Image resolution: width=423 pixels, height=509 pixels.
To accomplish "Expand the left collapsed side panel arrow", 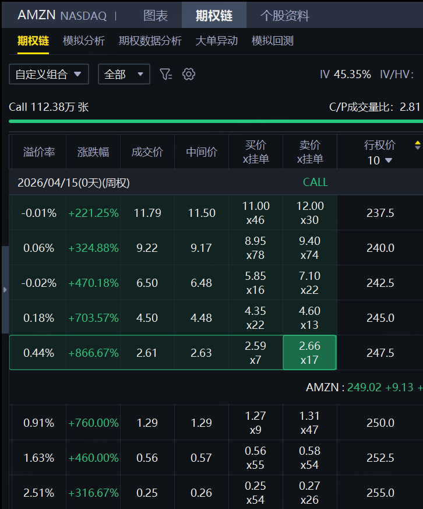I will [5, 290].
